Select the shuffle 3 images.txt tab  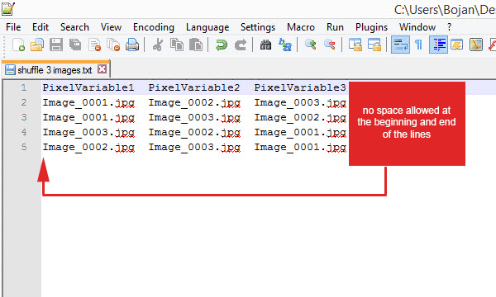[x=55, y=70]
